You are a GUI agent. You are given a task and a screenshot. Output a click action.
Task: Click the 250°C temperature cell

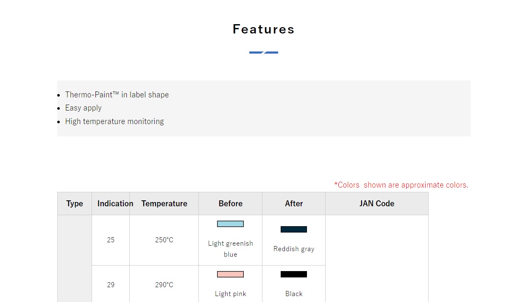coord(164,240)
